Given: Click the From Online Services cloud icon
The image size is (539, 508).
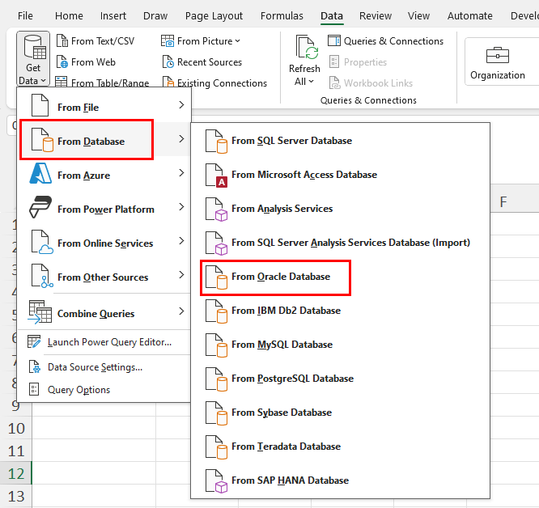Looking at the screenshot, I should [x=42, y=242].
